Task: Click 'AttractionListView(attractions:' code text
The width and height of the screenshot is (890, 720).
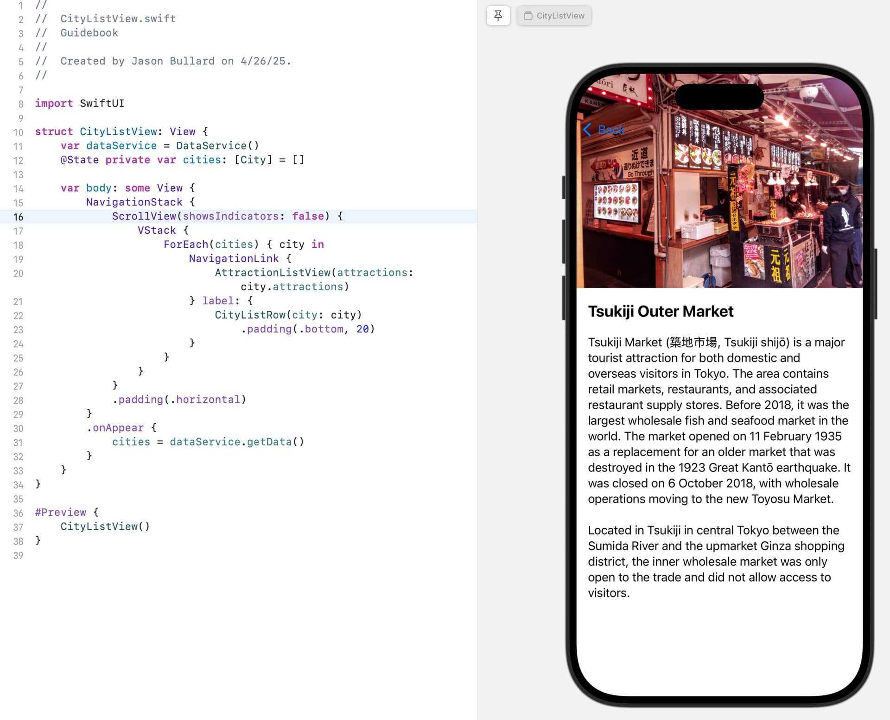Action: pos(314,273)
